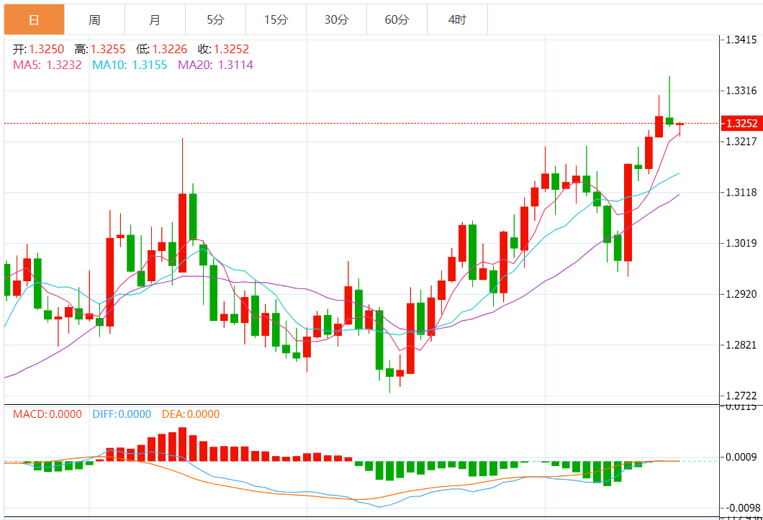Click the 1.3217 price axis label
Image resolution: width=763 pixels, height=520 pixels.
(741, 142)
